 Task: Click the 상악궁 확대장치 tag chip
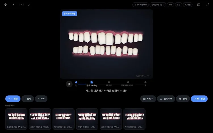[x=158, y=5]
